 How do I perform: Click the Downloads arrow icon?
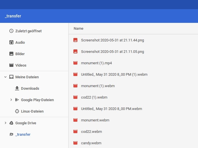point(17,88)
